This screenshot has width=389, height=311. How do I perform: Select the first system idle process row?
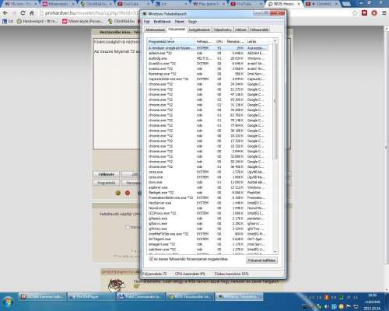208,48
